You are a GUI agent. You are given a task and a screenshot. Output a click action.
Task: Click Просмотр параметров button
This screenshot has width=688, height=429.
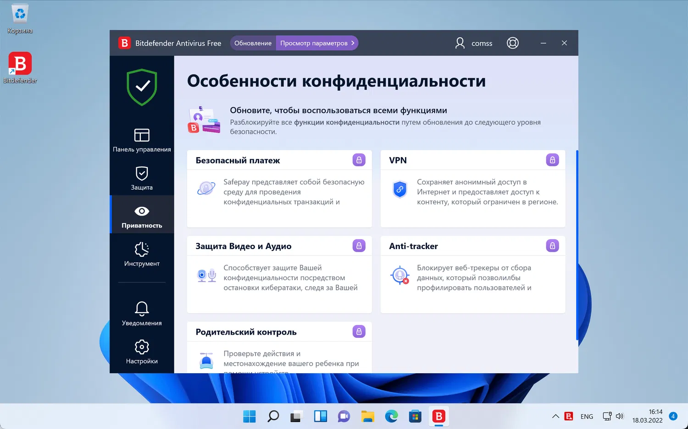click(x=317, y=43)
